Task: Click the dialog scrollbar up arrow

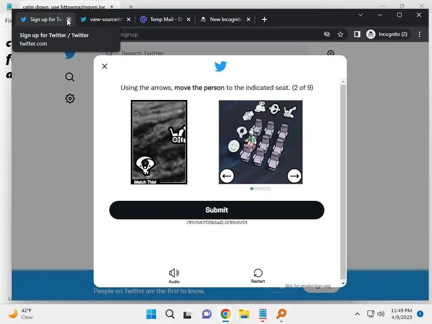Action: [343, 81]
